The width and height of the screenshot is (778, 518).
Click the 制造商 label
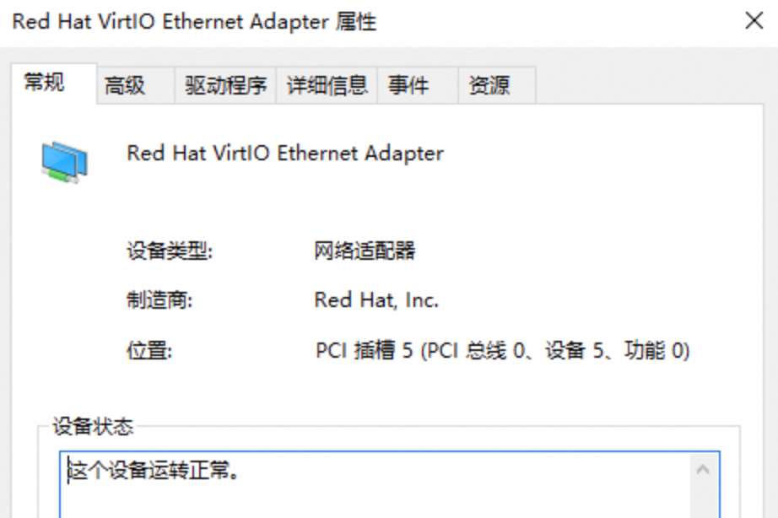(159, 300)
